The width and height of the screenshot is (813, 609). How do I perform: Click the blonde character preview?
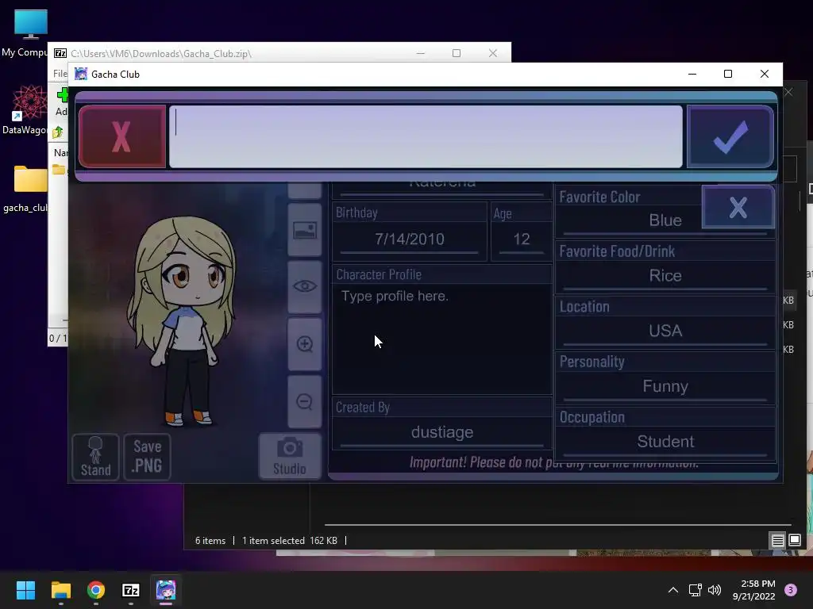point(183,321)
